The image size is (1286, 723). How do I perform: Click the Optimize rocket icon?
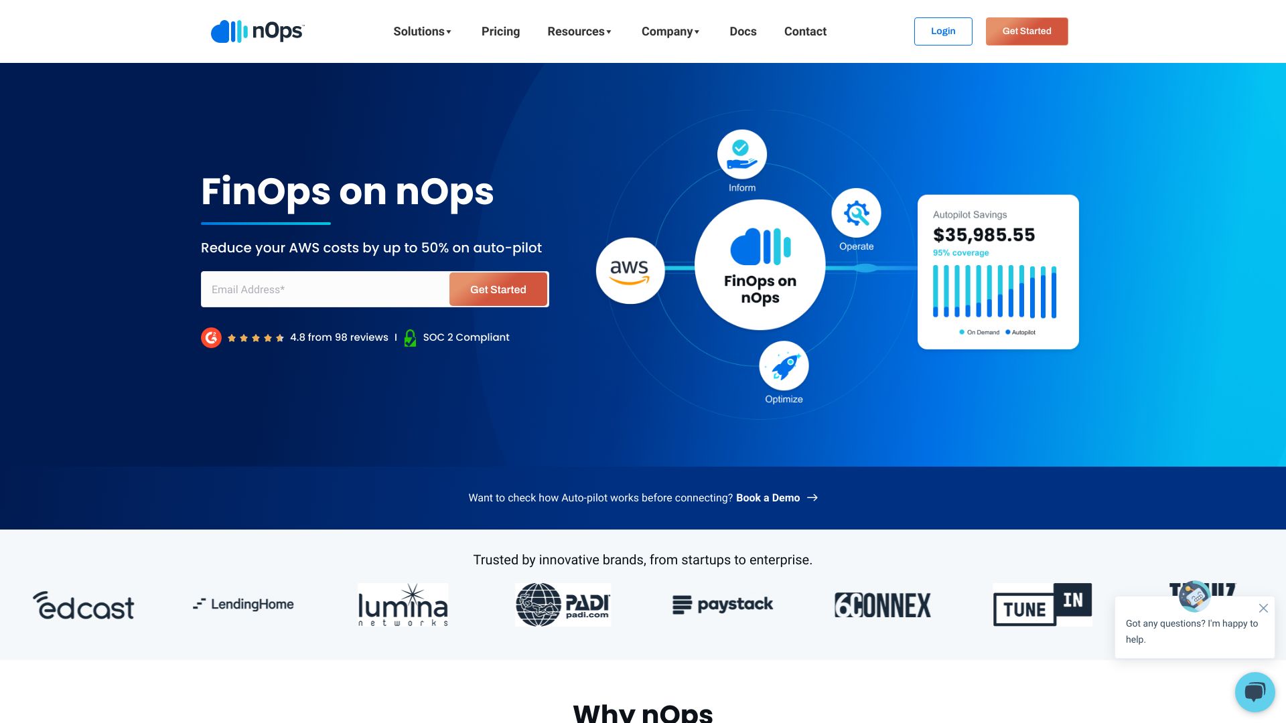pyautogui.click(x=783, y=365)
